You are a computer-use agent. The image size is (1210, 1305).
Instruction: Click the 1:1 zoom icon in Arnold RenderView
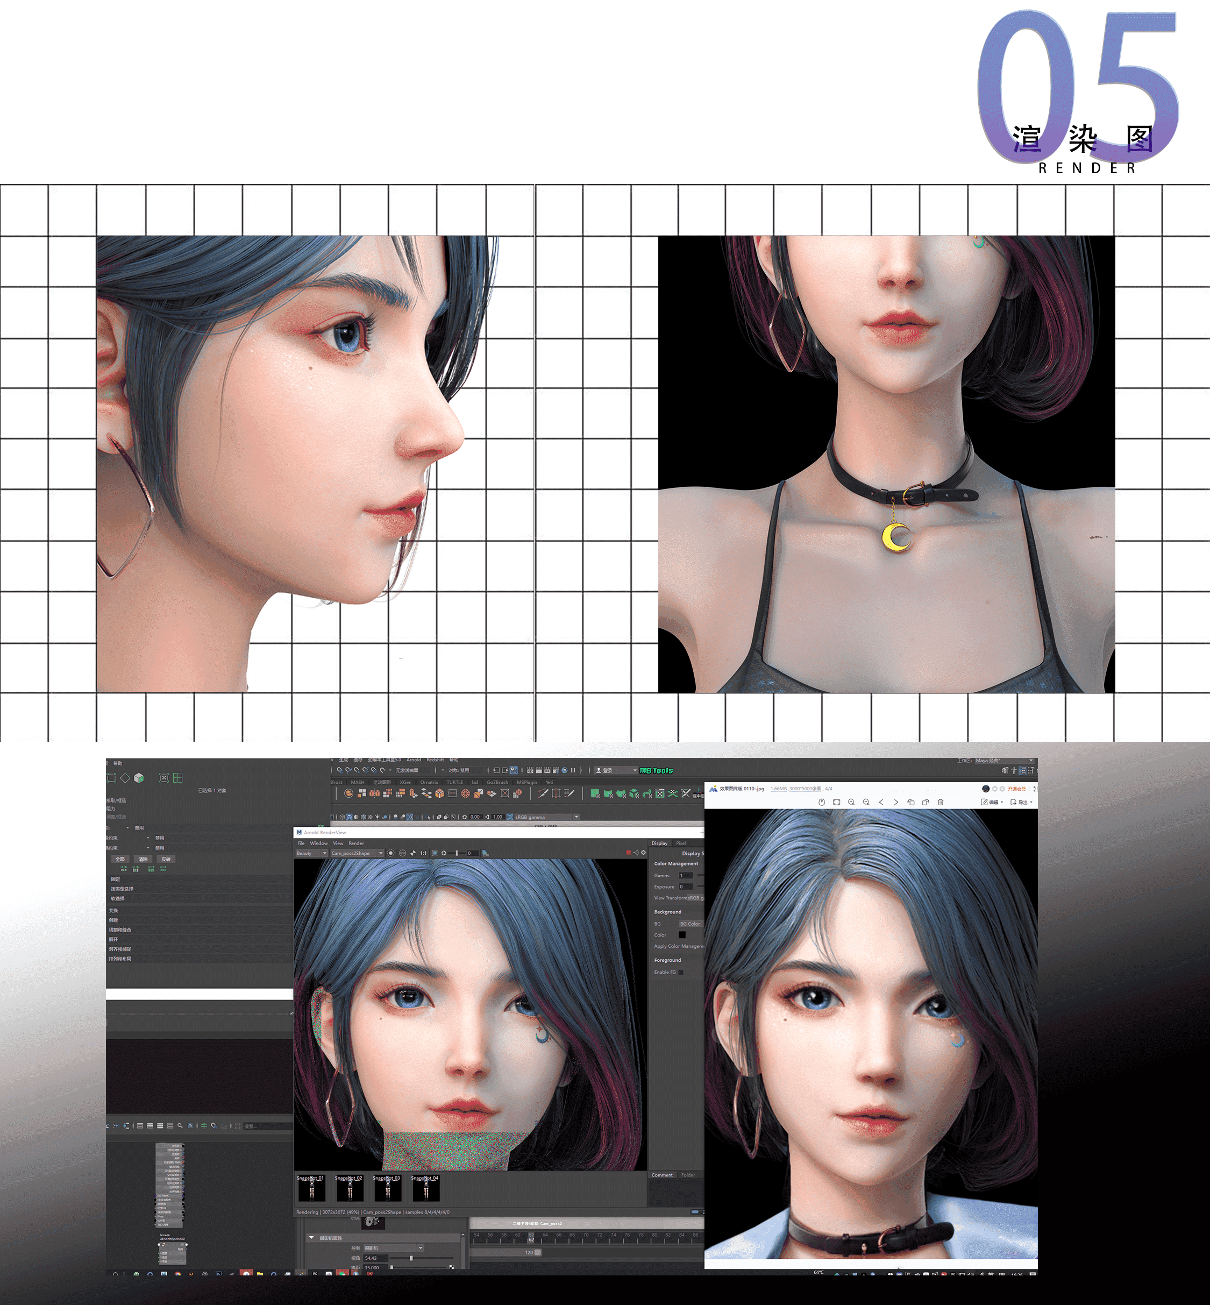click(423, 853)
